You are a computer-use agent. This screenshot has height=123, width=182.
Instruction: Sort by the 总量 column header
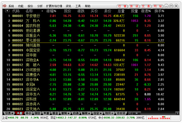click(121, 11)
